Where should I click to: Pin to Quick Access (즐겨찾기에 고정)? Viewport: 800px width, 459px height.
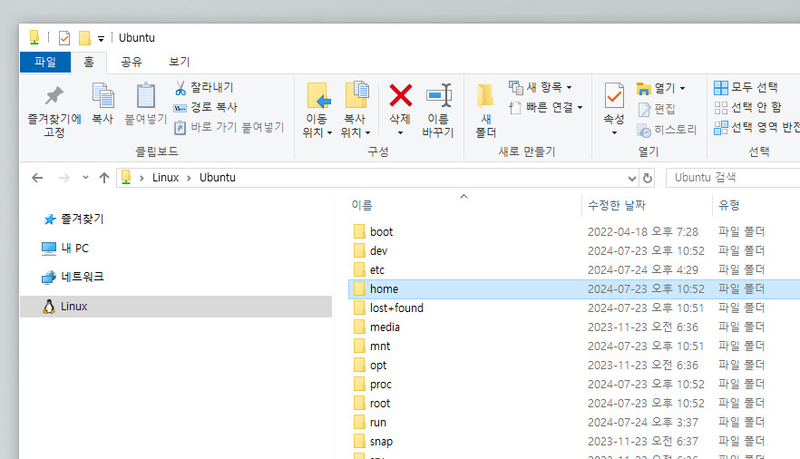pyautogui.click(x=54, y=111)
